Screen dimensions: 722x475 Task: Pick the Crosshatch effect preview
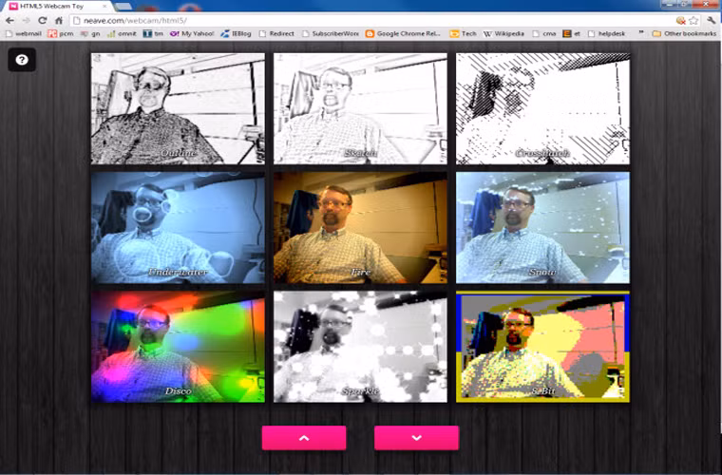pyautogui.click(x=542, y=108)
